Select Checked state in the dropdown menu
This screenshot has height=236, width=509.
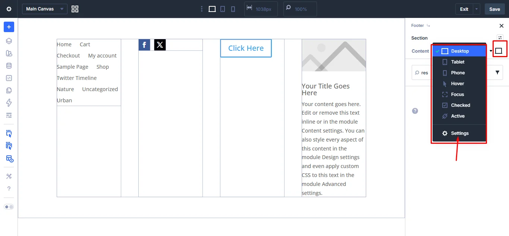tap(459, 105)
